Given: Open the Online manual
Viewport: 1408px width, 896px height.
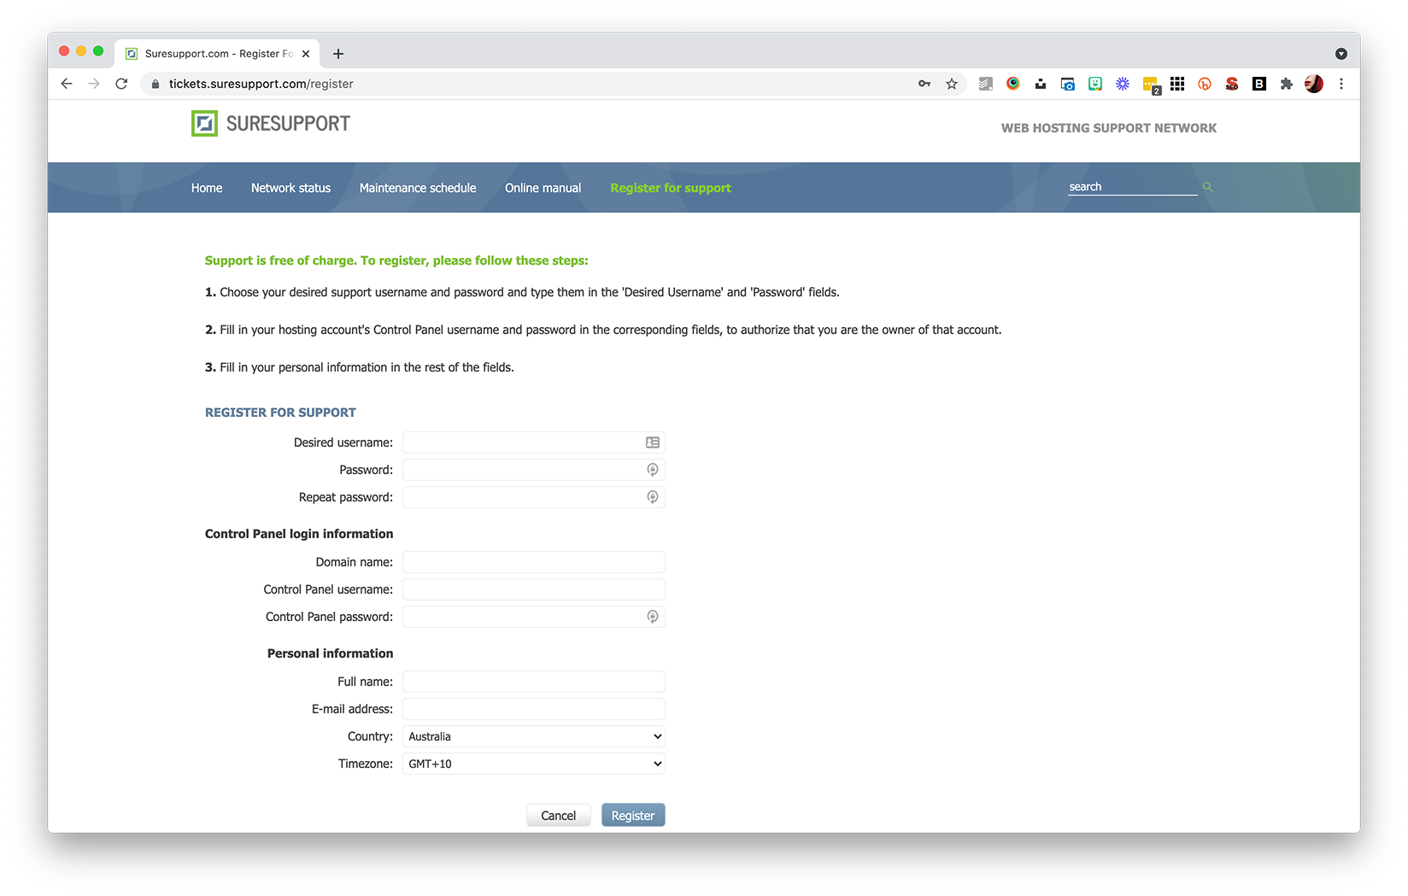Looking at the screenshot, I should pyautogui.click(x=543, y=188).
